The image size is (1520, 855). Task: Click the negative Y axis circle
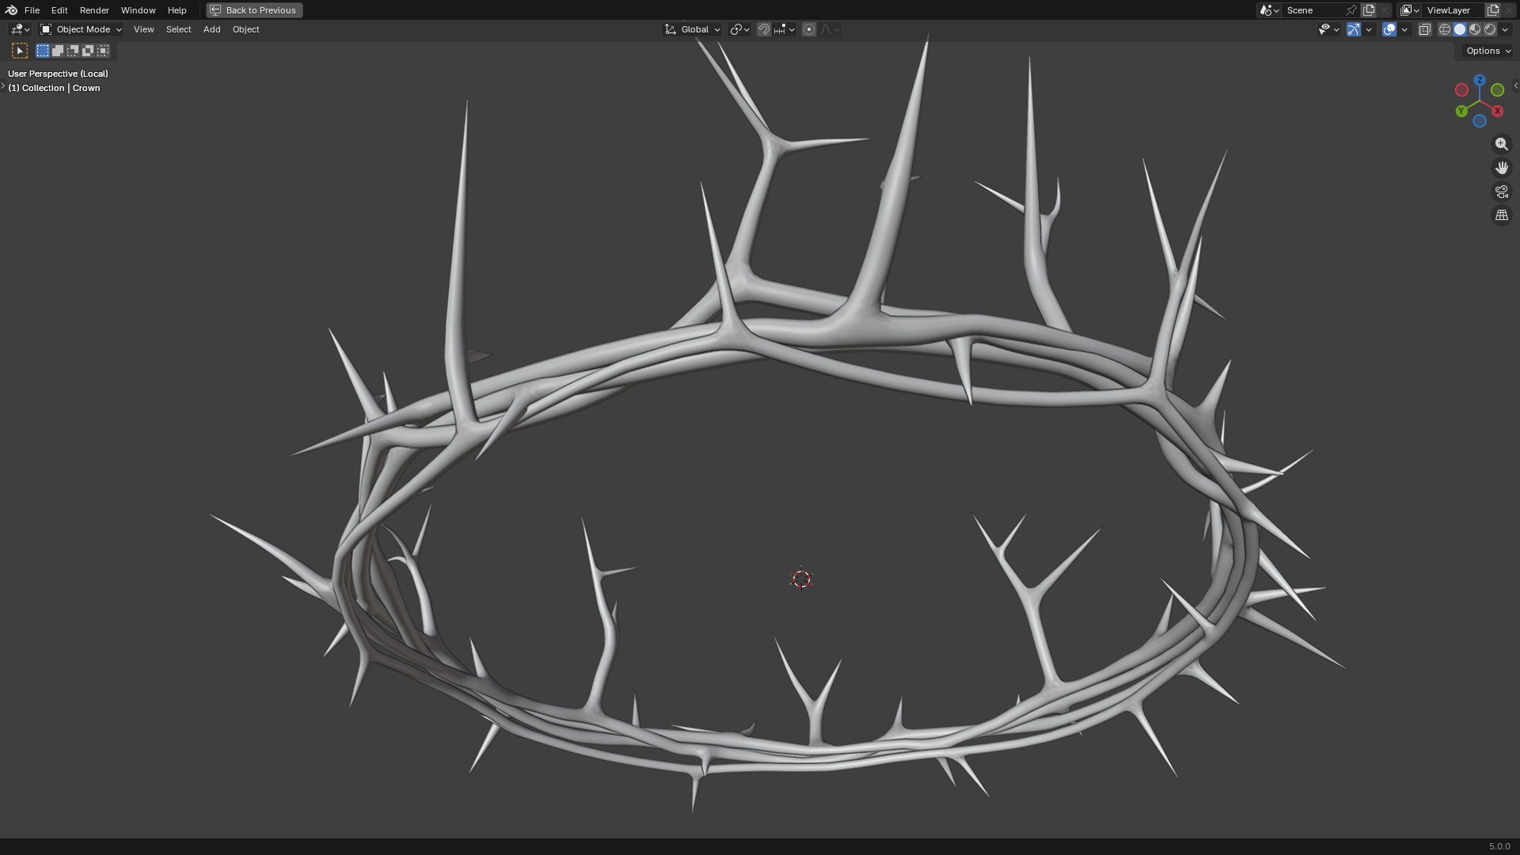tap(1498, 90)
